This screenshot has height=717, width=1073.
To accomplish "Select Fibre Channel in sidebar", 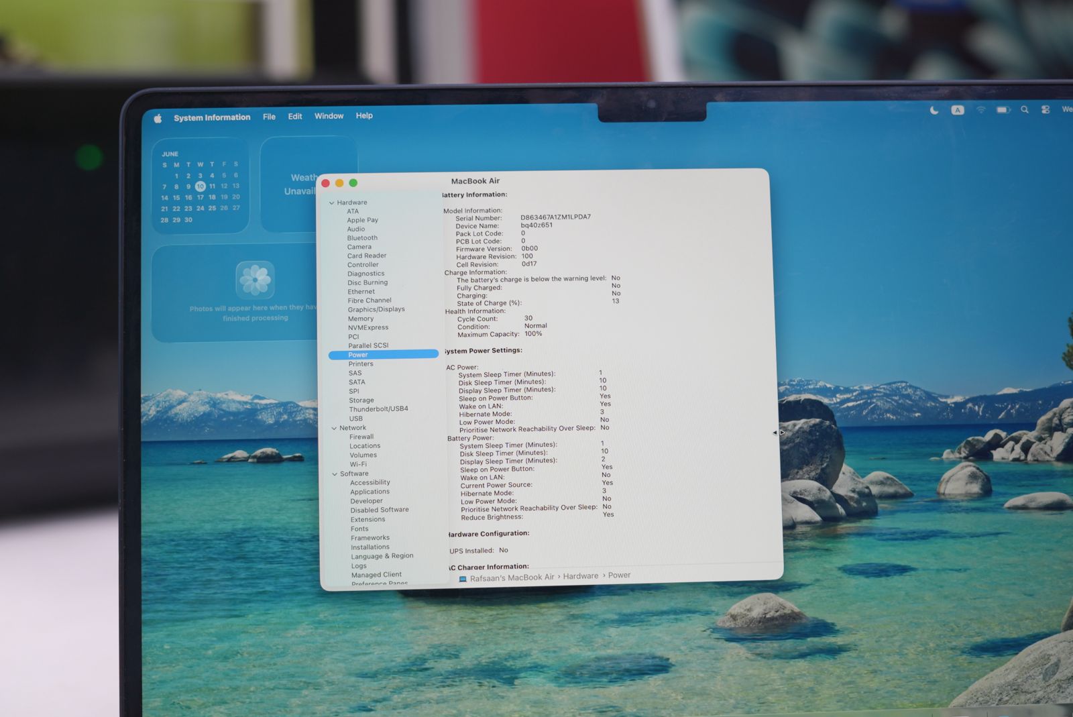I will click(370, 300).
